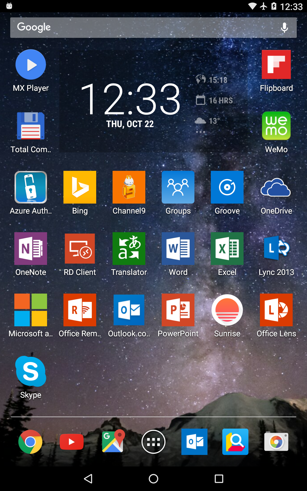
Task: Open recent apps overview
Action: (219, 479)
